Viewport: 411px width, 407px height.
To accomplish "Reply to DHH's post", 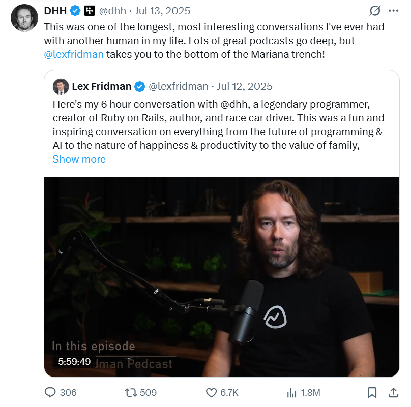I will coord(51,392).
